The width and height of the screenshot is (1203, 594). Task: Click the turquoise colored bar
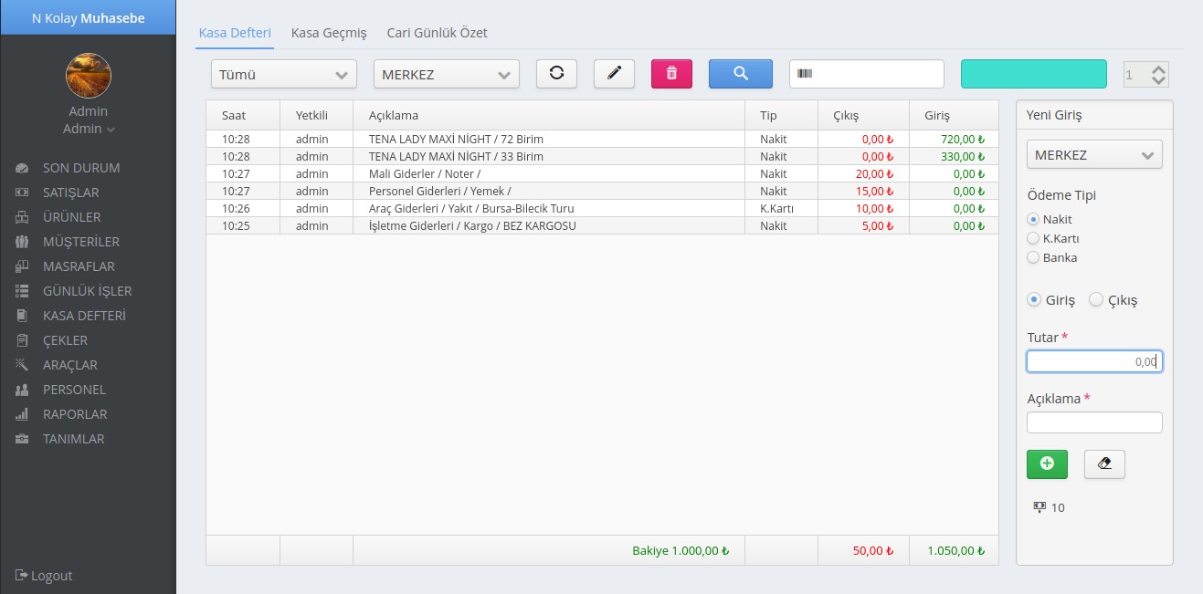(x=1033, y=74)
